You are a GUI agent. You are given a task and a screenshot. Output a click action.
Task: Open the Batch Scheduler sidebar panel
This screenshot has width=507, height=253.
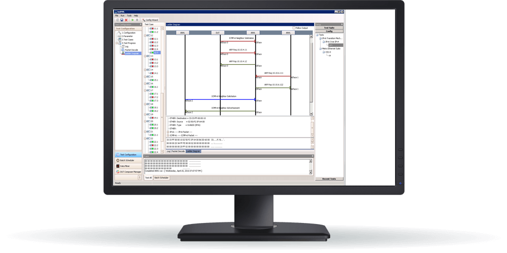pos(128,160)
